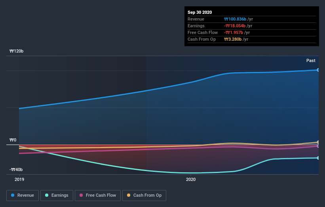
Task: Click the ₩120b y-axis label
Action: [x=16, y=51]
